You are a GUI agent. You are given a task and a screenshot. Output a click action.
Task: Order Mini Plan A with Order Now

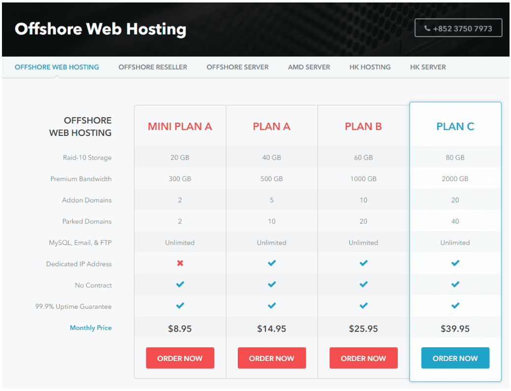[180, 358]
